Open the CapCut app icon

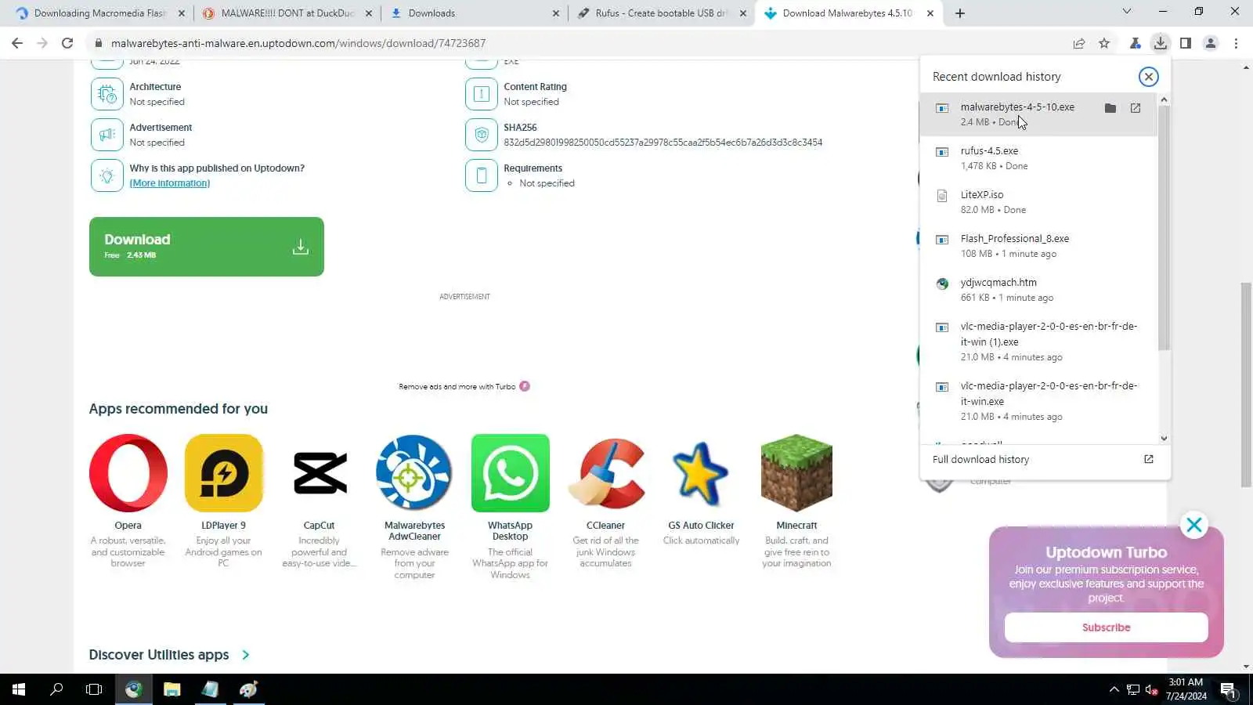320,473
